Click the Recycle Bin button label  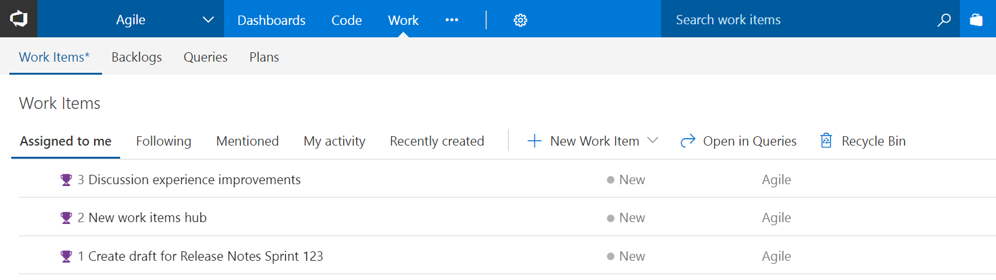click(873, 141)
